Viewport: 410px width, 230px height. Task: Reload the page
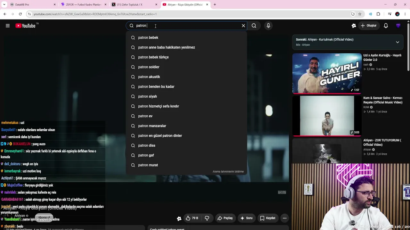[20, 14]
